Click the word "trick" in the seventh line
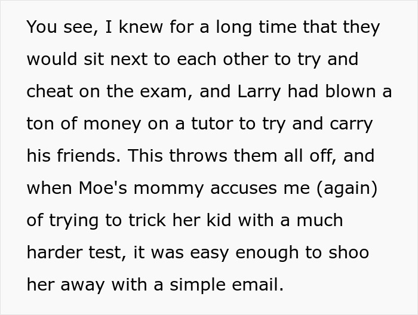Viewport: 418px width, 315px height. point(147,220)
